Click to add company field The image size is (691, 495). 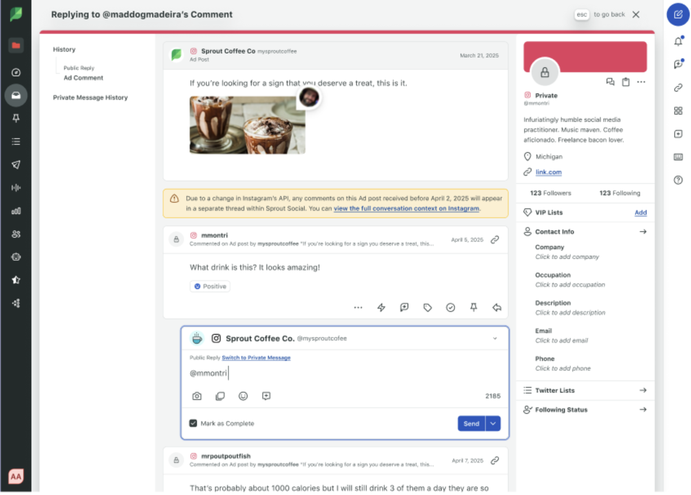(567, 257)
